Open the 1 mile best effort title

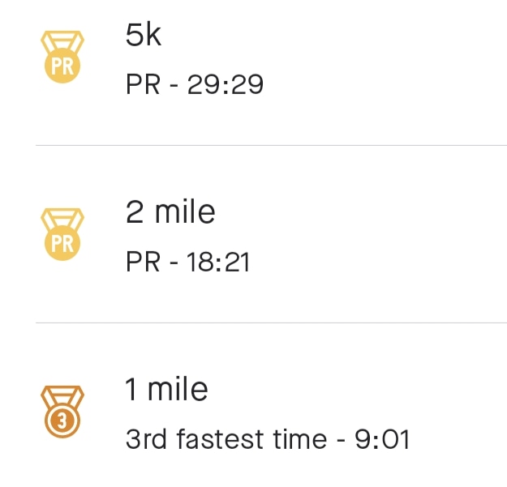166,390
